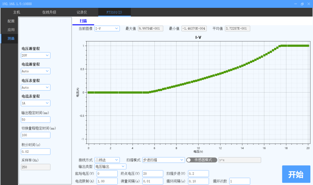Viewport: 313px width, 185px height.
Task: Expand the 当前图像 I-V dropdown
Action: click(107, 29)
